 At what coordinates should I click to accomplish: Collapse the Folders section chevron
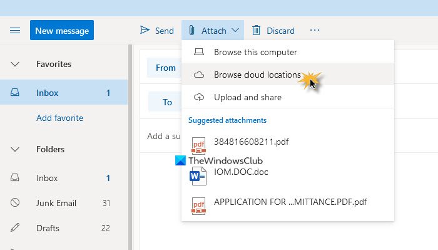(x=15, y=150)
